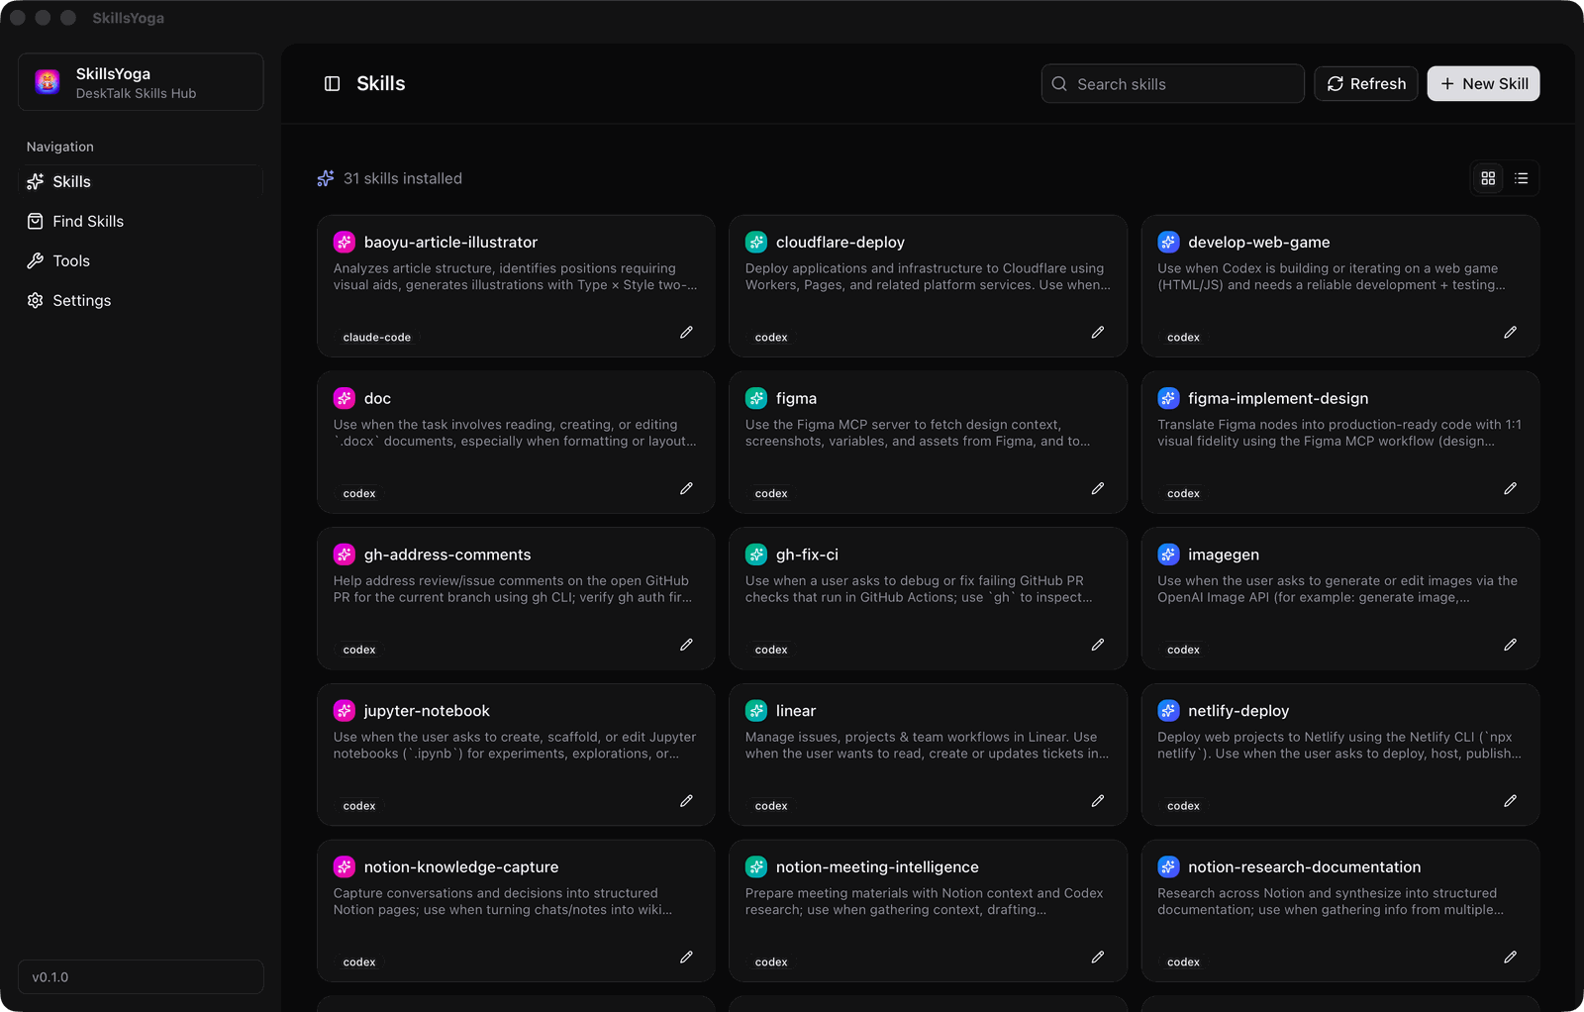The width and height of the screenshot is (1584, 1012).
Task: Switch to grid view layout
Action: pos(1488,178)
